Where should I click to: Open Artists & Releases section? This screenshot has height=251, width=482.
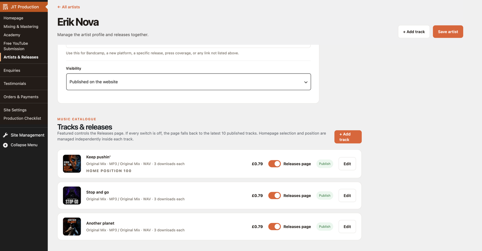pos(21,57)
